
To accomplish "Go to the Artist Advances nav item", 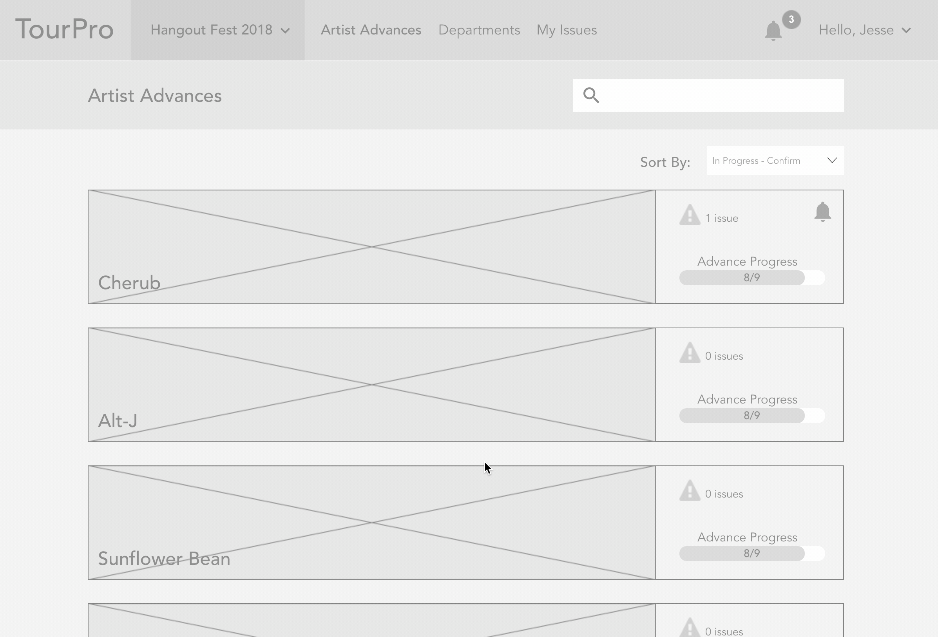I will click(x=371, y=30).
